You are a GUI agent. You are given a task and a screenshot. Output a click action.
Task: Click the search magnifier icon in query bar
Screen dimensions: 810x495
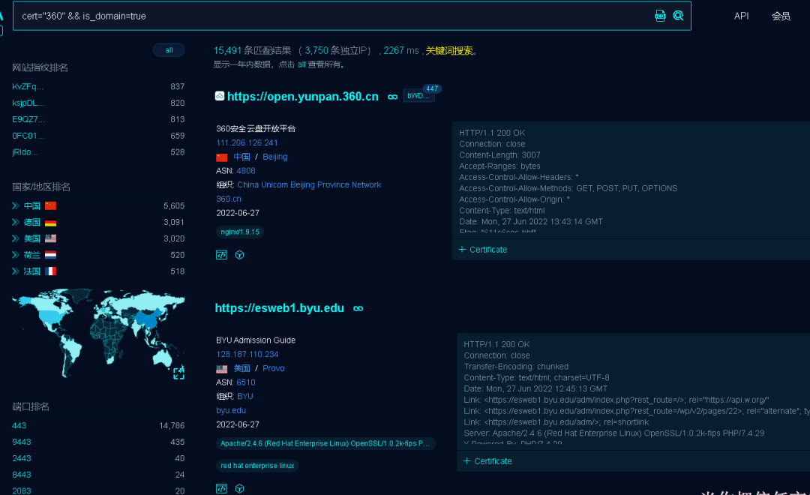tap(678, 16)
